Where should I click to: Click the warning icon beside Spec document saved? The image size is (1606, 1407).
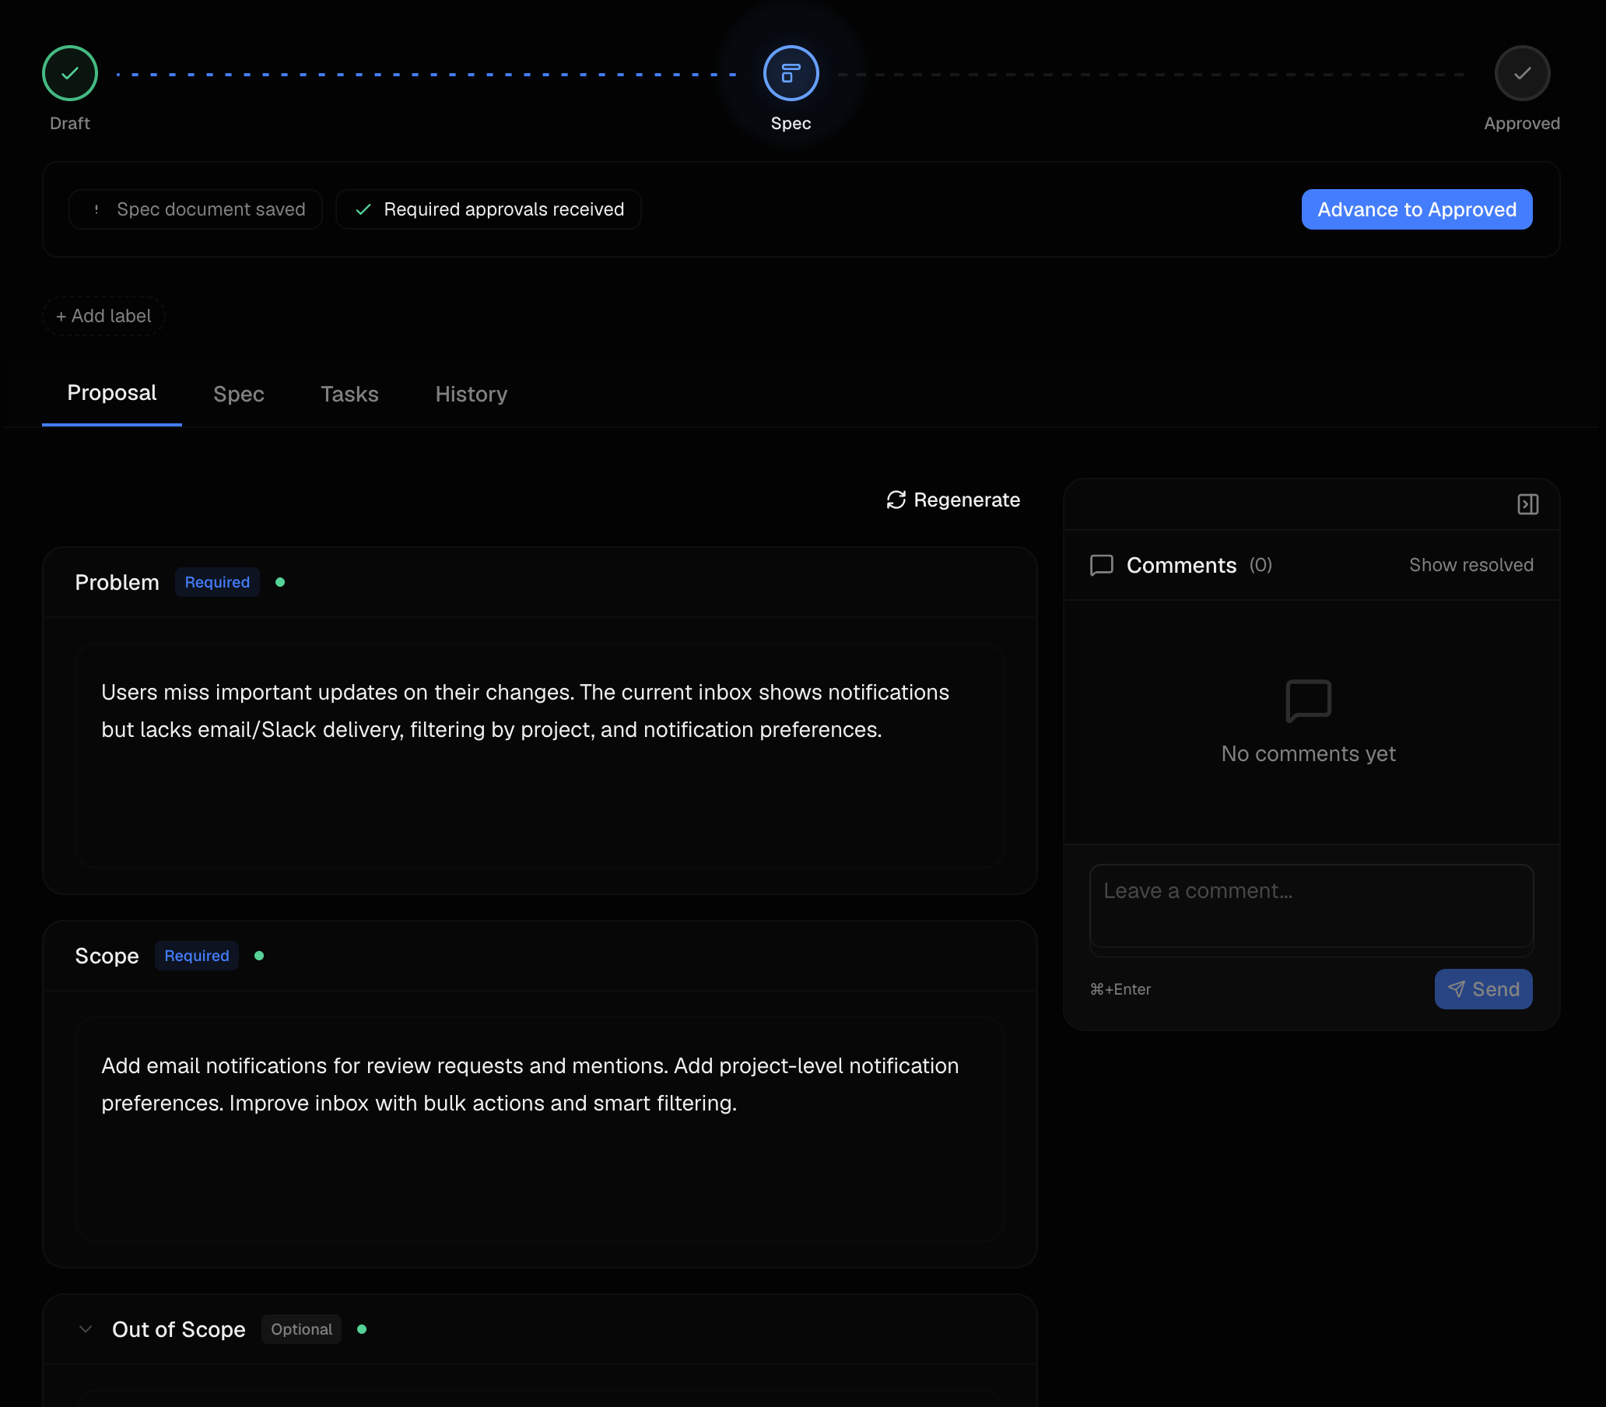[96, 209]
